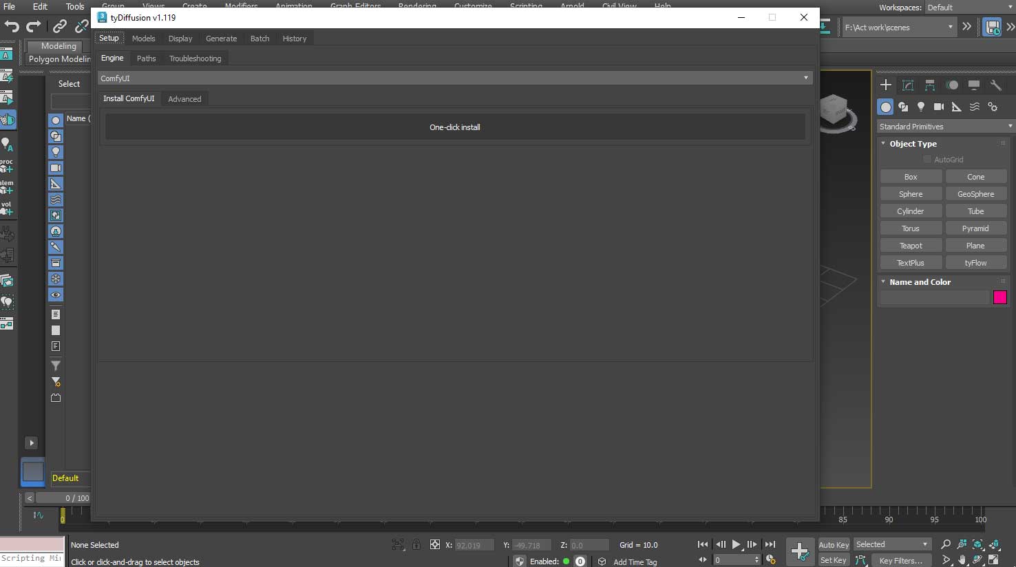Viewport: 1016px width, 567px height.
Task: Click the 0 / 100 time slider
Action: tap(63, 498)
